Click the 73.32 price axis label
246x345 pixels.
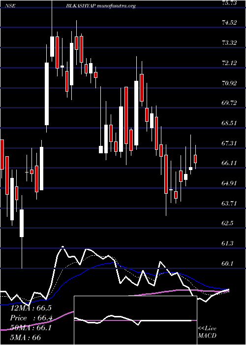click(x=229, y=43)
